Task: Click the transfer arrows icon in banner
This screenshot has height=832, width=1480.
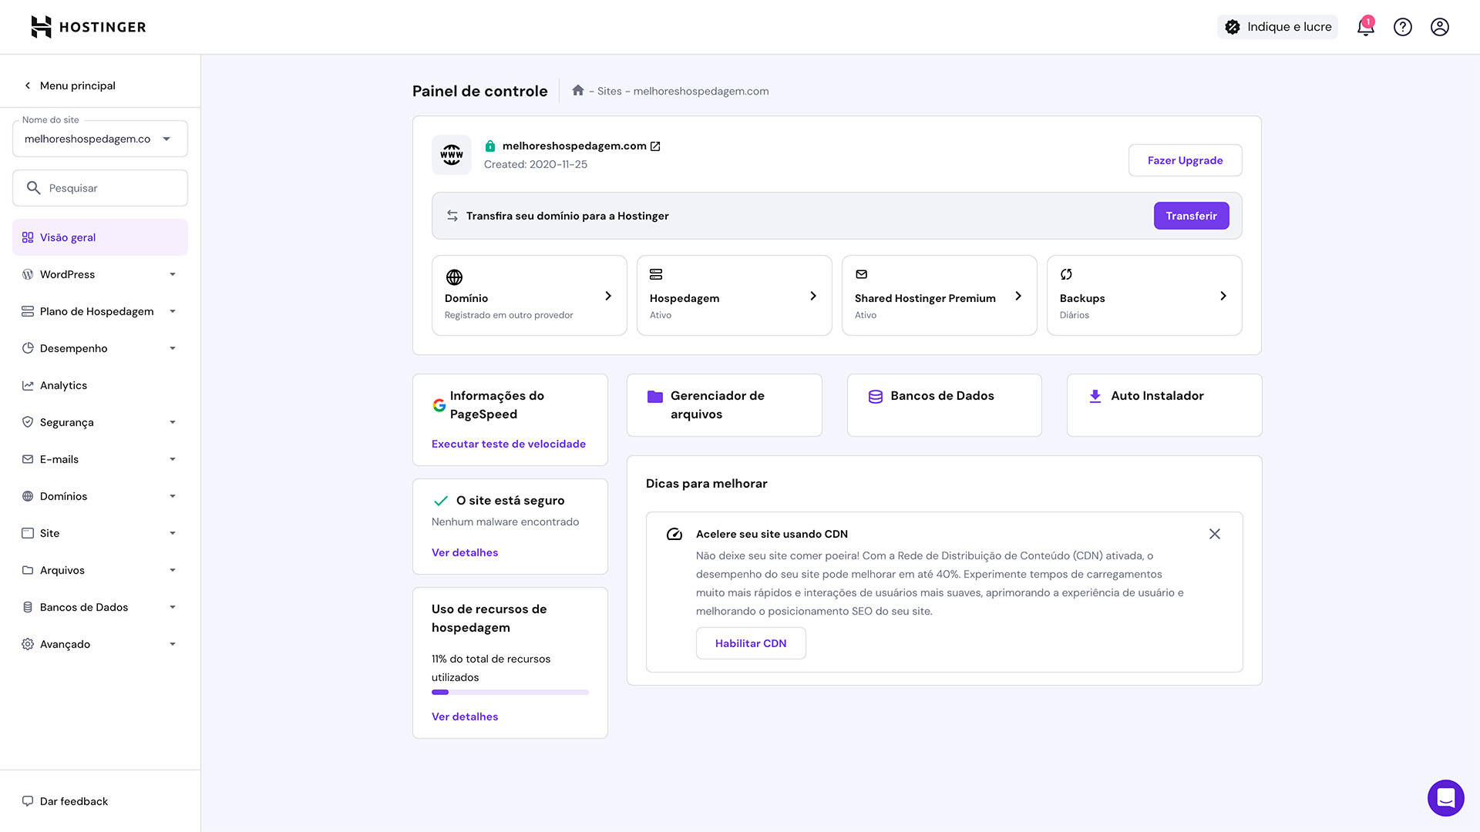Action: point(452,216)
